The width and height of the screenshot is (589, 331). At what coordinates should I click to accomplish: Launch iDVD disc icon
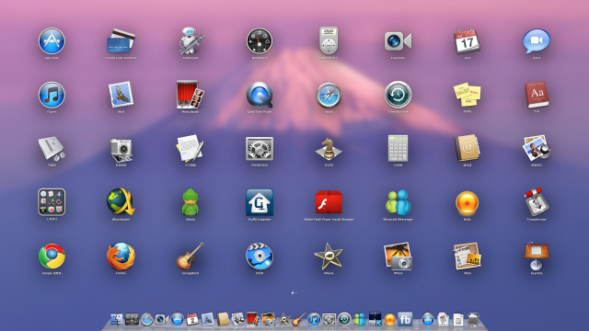pos(260,257)
